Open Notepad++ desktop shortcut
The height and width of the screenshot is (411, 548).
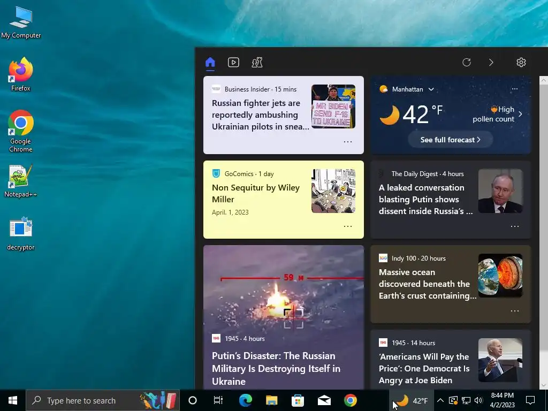[21, 181]
